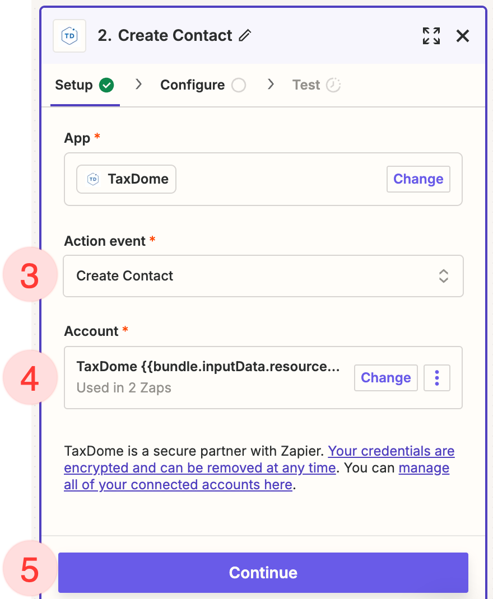
Task: Switch to the Setup tab
Action: click(74, 85)
